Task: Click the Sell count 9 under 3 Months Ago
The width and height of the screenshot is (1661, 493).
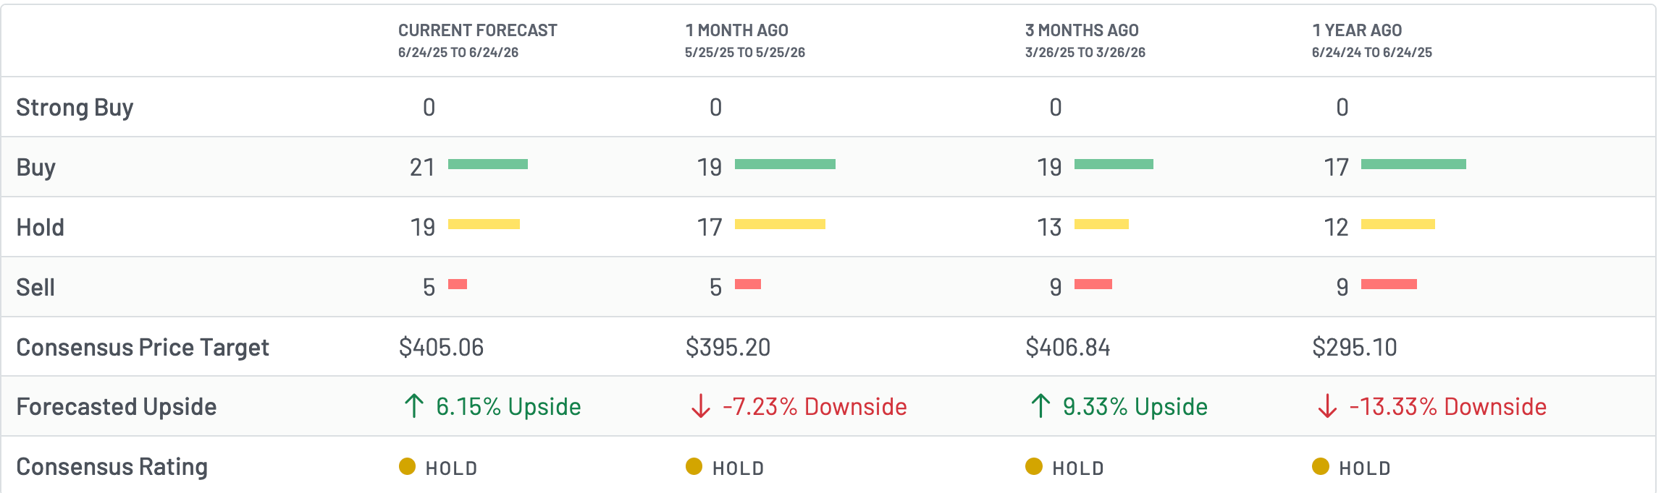Action: 1056,287
